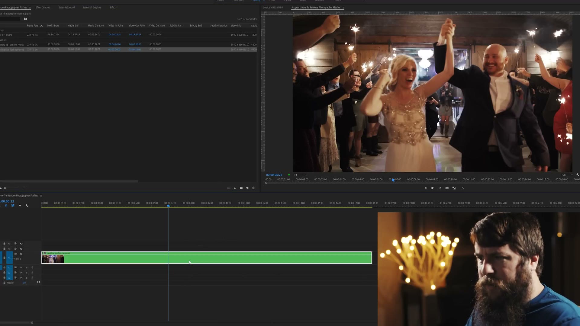Step forward one frame in Program Monitor
The width and height of the screenshot is (580, 326).
tap(440, 188)
